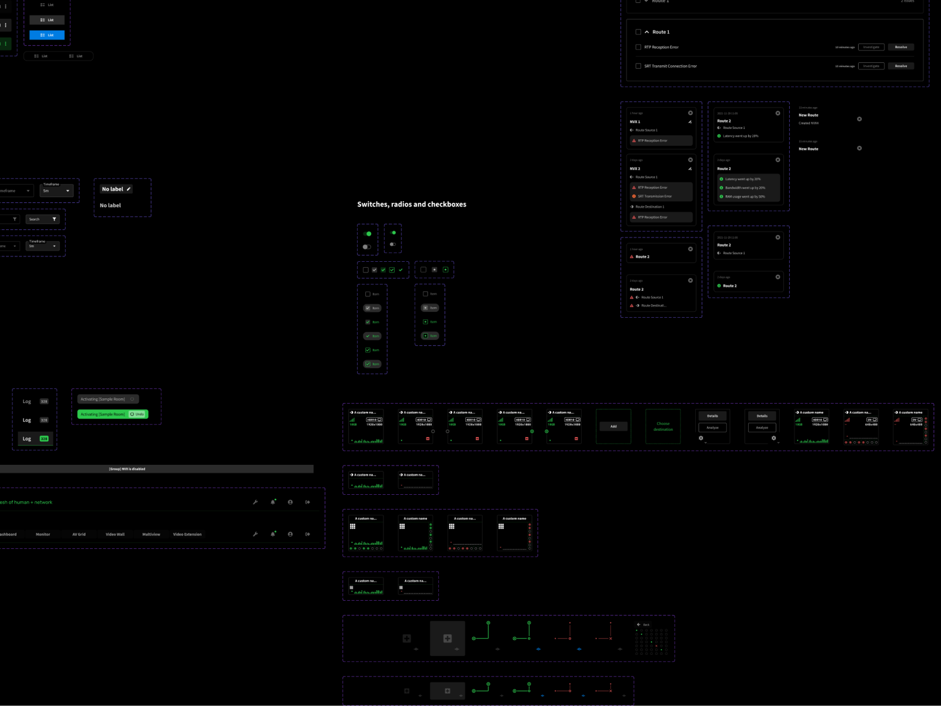Switch to the Video Wall tab
Screen dimensions: 941x706
coord(115,534)
